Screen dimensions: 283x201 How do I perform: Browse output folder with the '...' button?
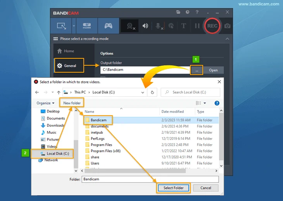197,70
